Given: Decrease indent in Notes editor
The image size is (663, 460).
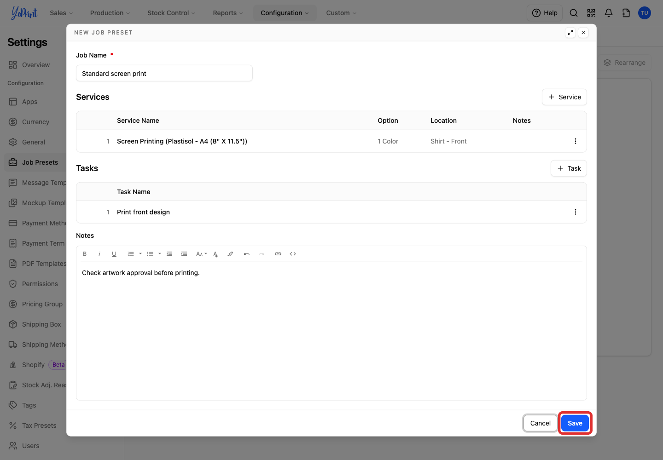Looking at the screenshot, I should pos(169,254).
